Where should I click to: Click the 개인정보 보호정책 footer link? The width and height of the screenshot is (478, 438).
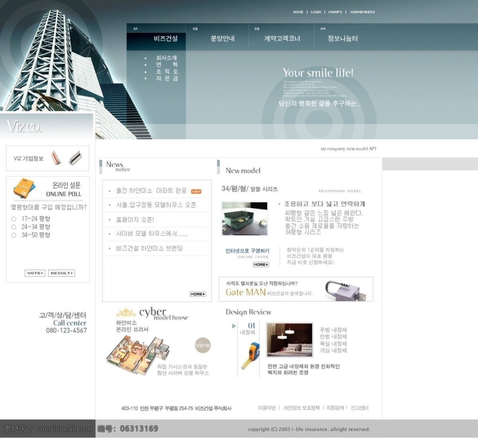click(301, 408)
